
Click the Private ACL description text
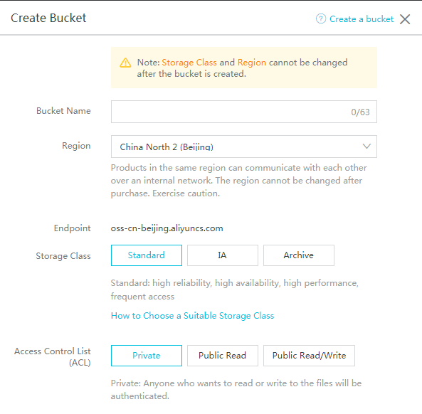236,390
